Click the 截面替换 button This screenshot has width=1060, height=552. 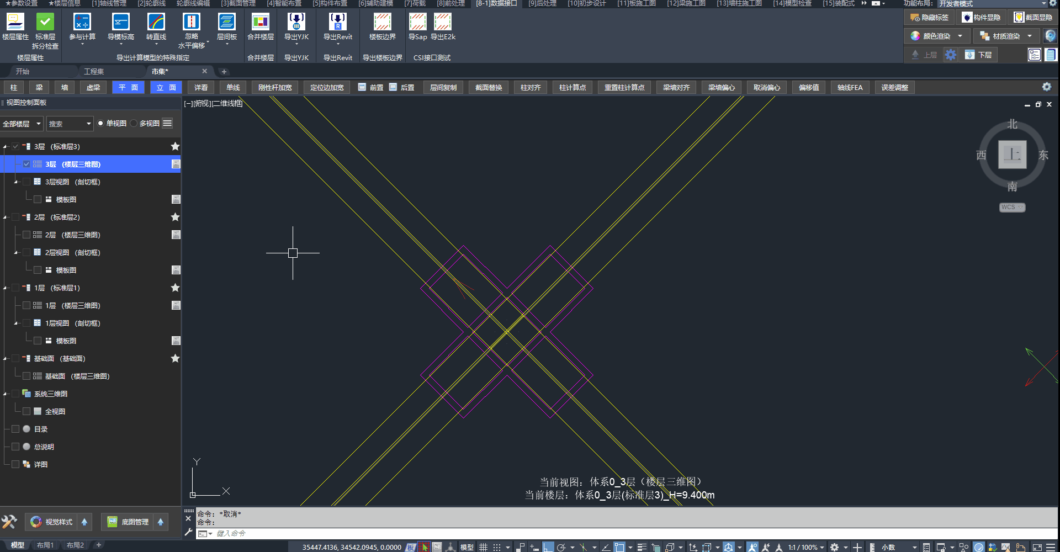pyautogui.click(x=489, y=88)
